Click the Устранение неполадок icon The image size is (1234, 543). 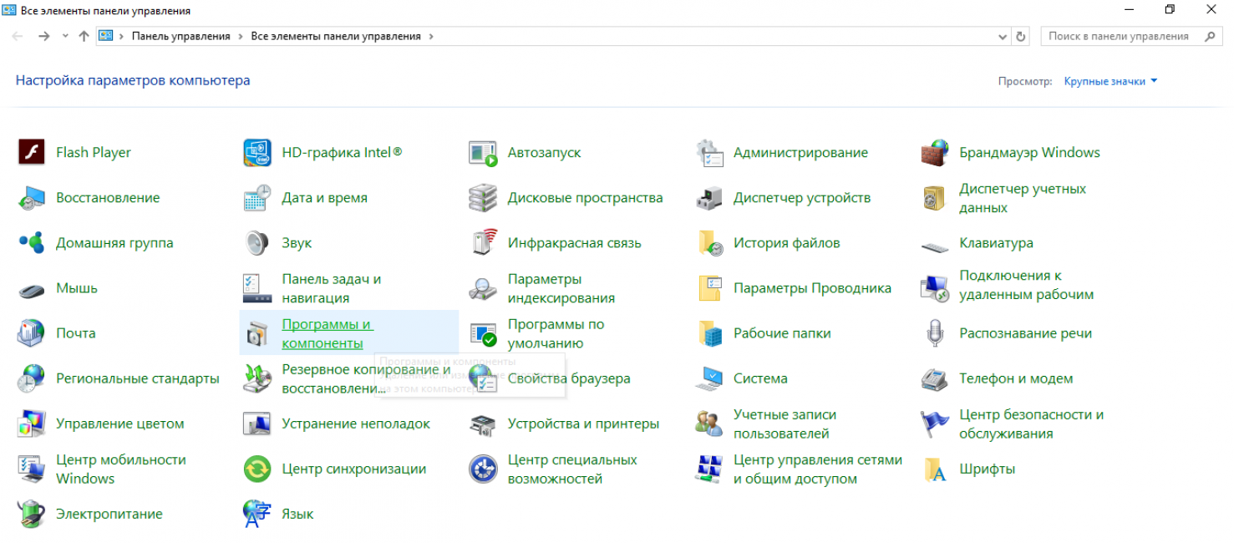[257, 424]
